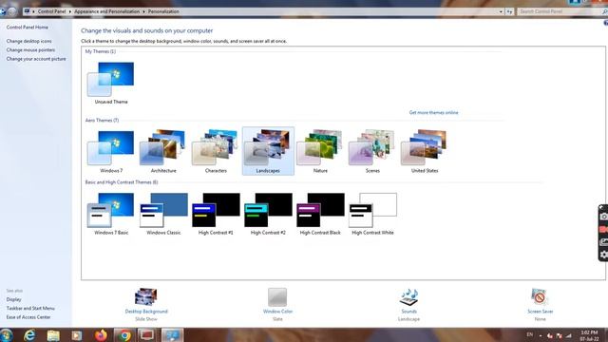The height and width of the screenshot is (342, 608).
Task: Open address bar history dropdown arrow
Action: pos(501,11)
